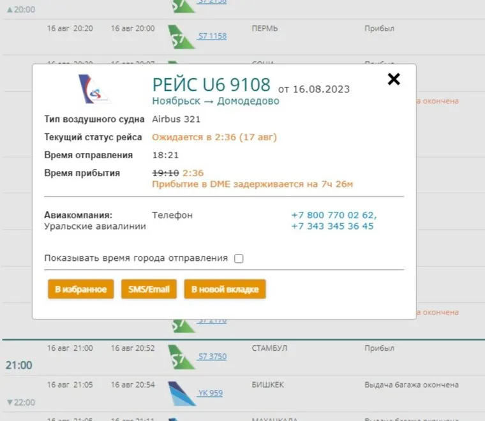Select the 21:00 time marker

(x=19, y=366)
